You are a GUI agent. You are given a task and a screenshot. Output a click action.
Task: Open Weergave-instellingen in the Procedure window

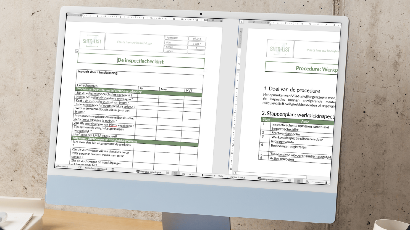click(270, 180)
